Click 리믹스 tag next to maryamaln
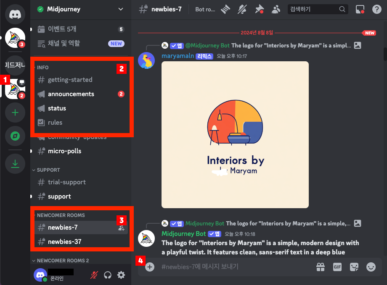The image size is (387, 285). 204,56
